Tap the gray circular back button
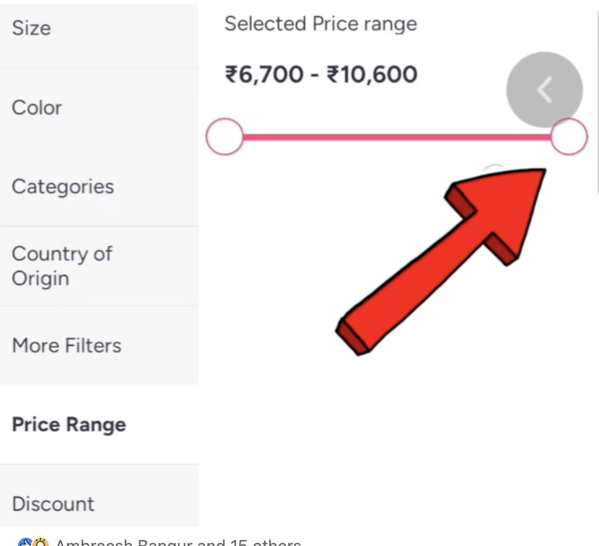Image resolution: width=599 pixels, height=546 pixels. click(x=543, y=89)
